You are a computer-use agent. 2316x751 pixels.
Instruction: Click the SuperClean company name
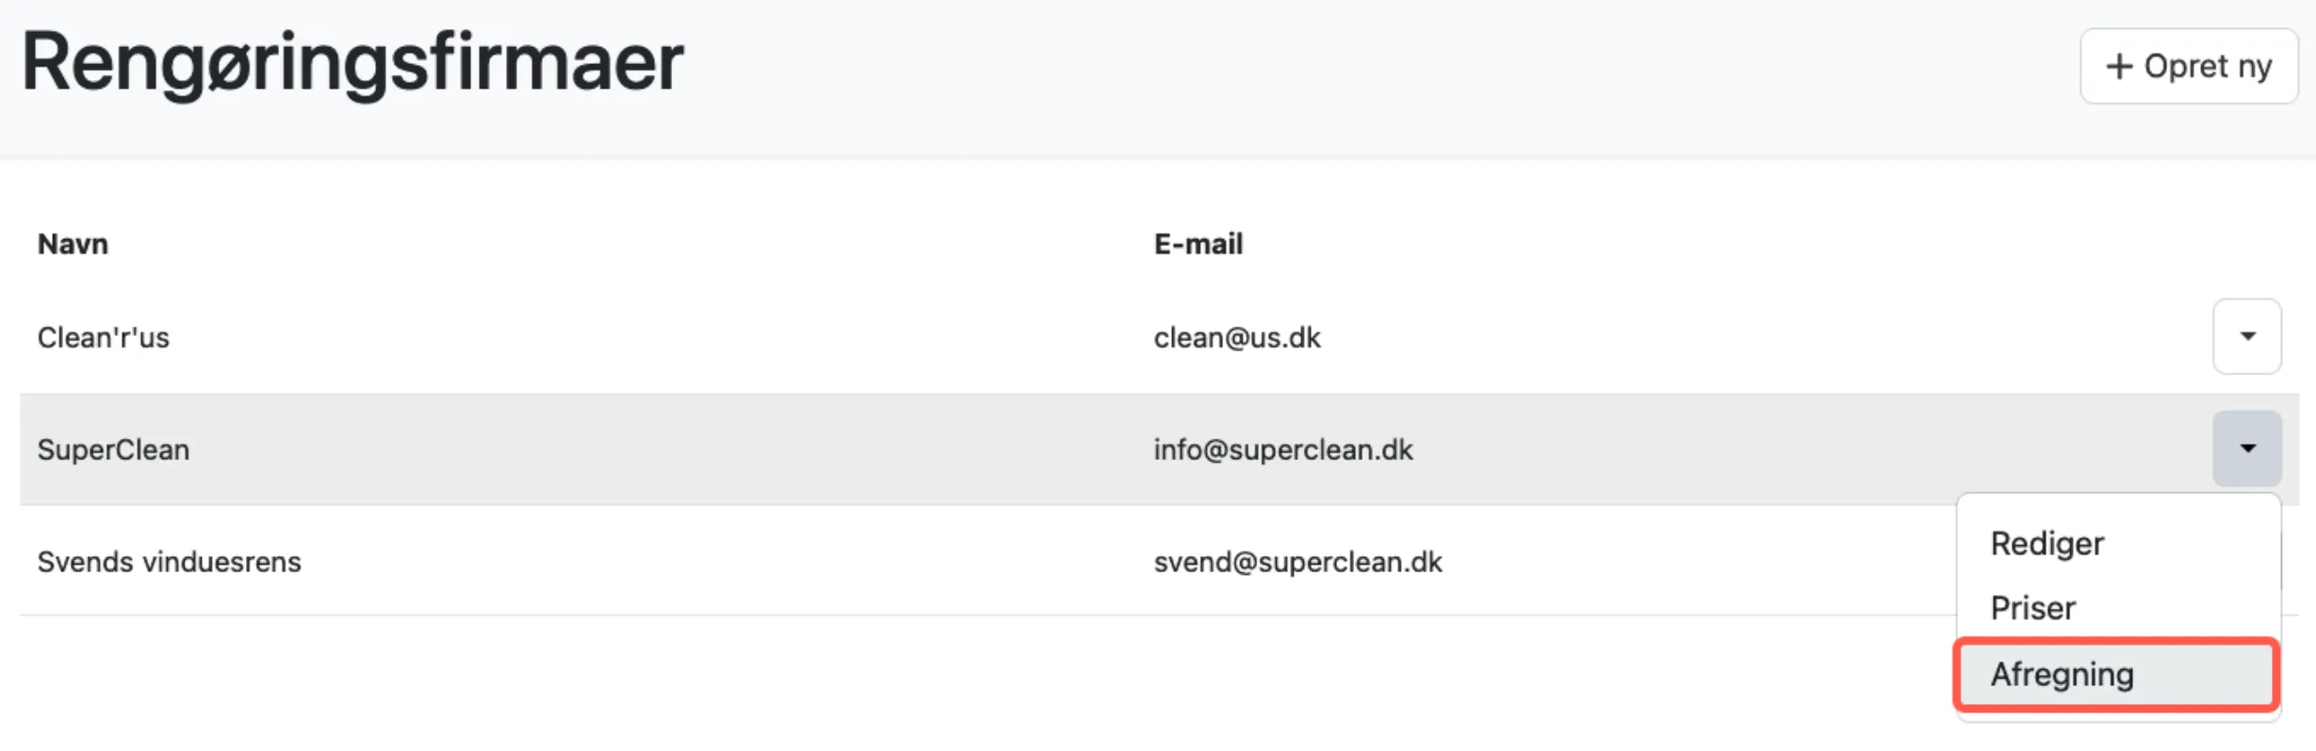click(113, 450)
